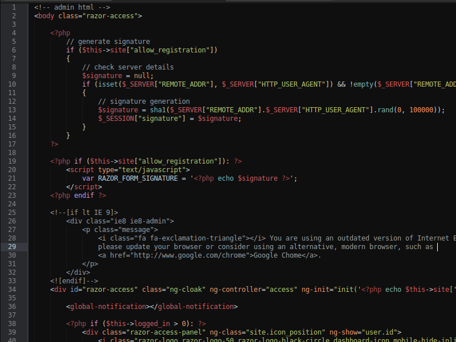Place cursor on '// generate signature' comment

(108, 42)
